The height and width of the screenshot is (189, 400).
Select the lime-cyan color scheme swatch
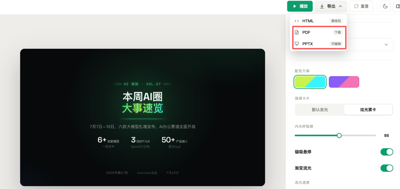pyautogui.click(x=310, y=82)
